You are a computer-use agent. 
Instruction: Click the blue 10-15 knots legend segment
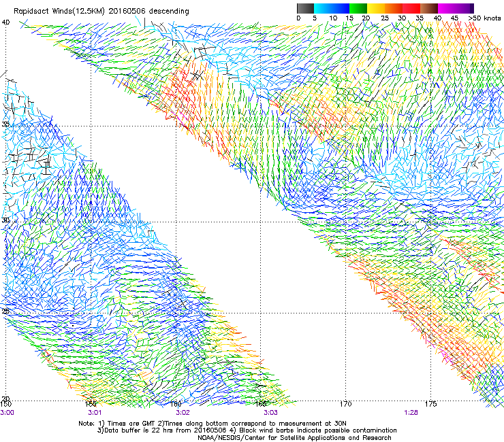(x=341, y=8)
